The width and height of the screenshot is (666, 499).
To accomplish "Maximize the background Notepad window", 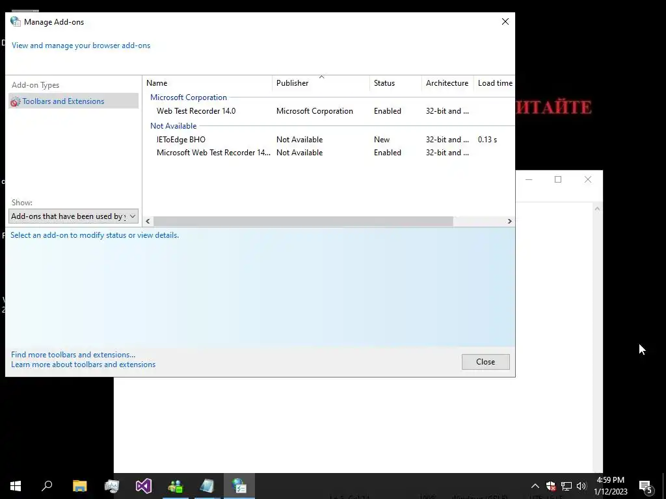I will tap(558, 179).
